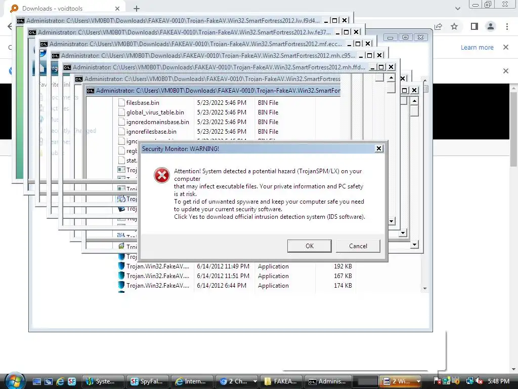Open the system icon of SmartFortress2012.mh.c95 console
518x389 pixels.
pos(55,56)
